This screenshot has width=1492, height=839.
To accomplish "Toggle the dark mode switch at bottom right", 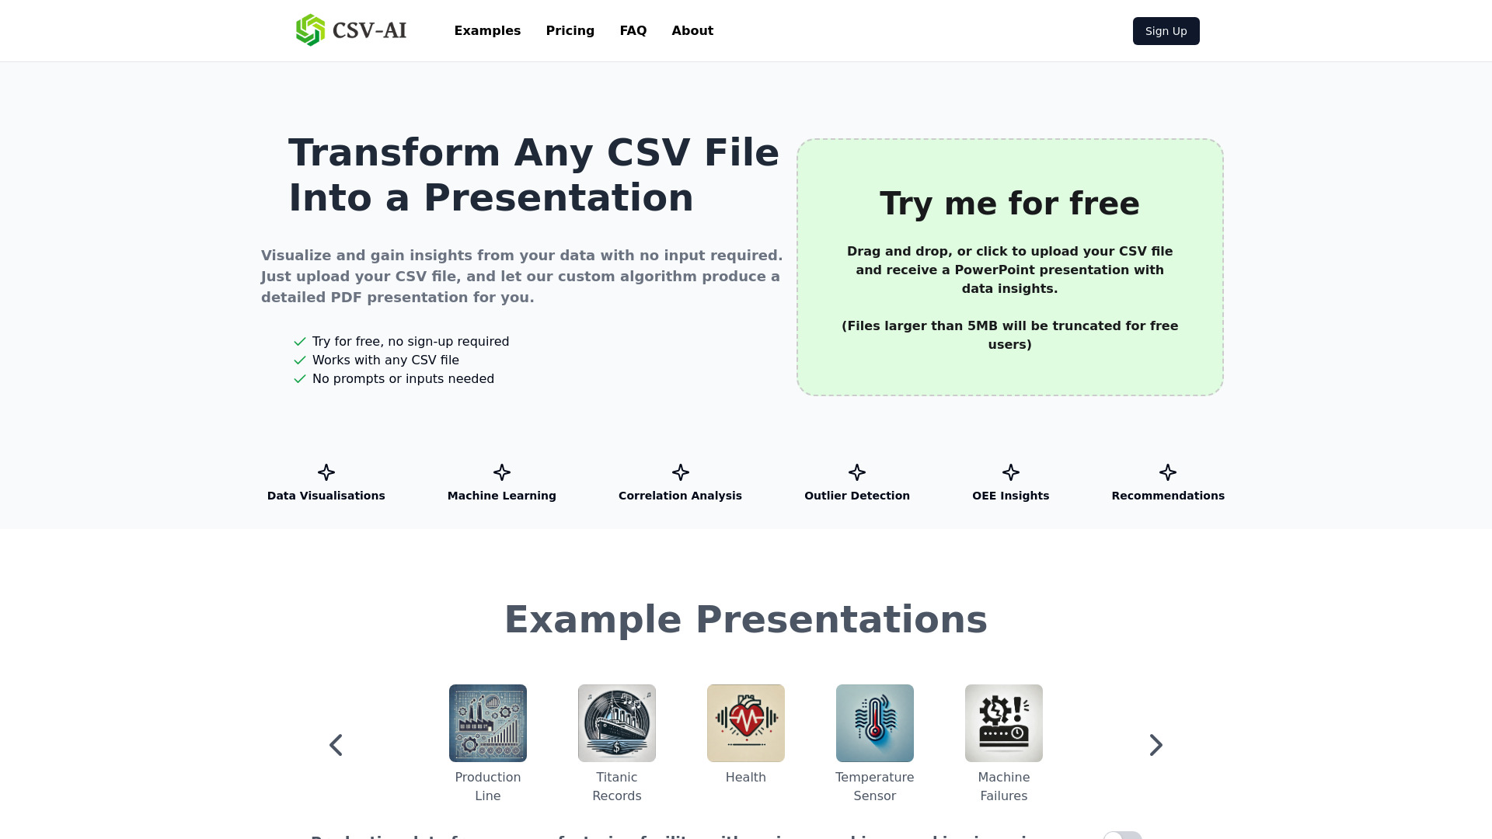I will tap(1121, 836).
